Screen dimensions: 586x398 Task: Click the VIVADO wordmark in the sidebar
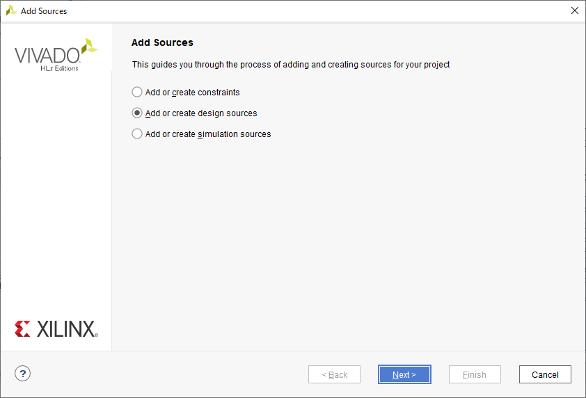click(46, 55)
